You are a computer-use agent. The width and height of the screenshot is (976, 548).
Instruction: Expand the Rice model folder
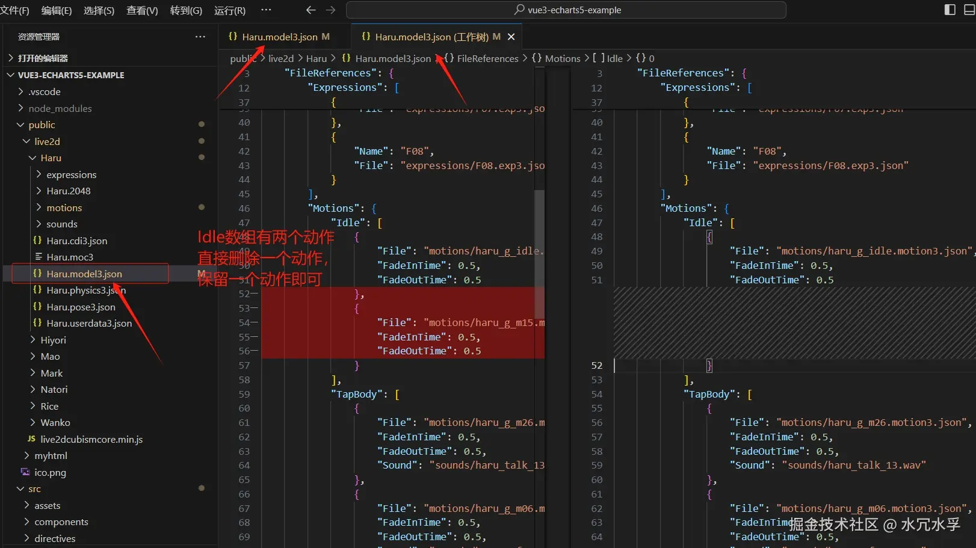pos(33,406)
